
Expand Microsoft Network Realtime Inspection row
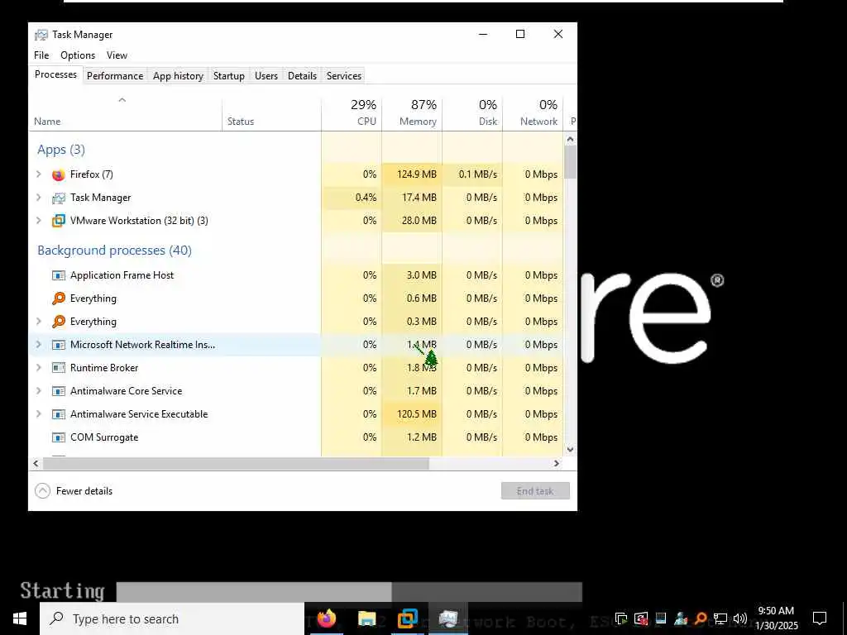(38, 344)
